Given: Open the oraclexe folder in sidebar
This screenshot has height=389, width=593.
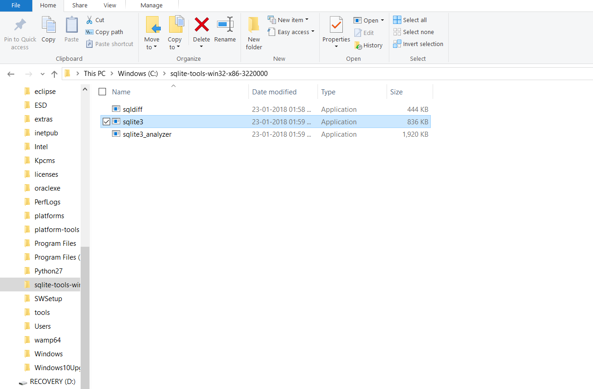Looking at the screenshot, I should coord(47,188).
